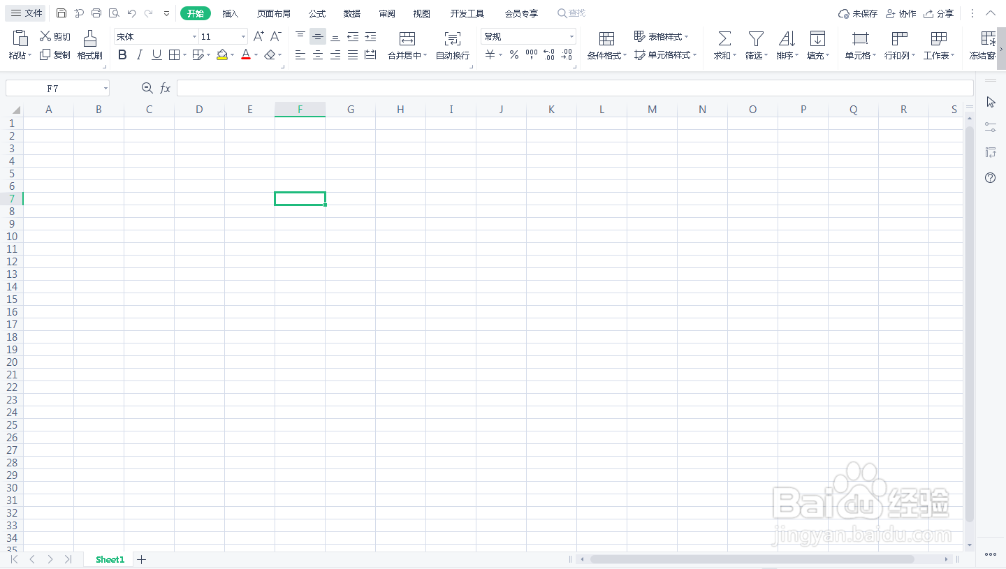
Task: Add a new sheet with plus button
Action: click(x=141, y=559)
